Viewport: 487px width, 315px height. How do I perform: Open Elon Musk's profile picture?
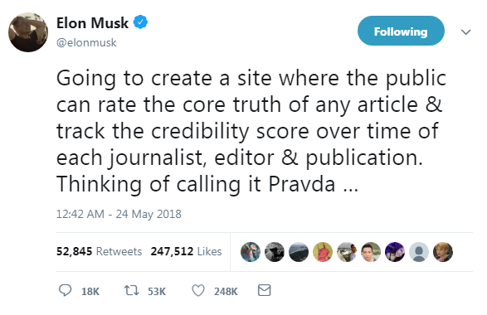pos(28,32)
